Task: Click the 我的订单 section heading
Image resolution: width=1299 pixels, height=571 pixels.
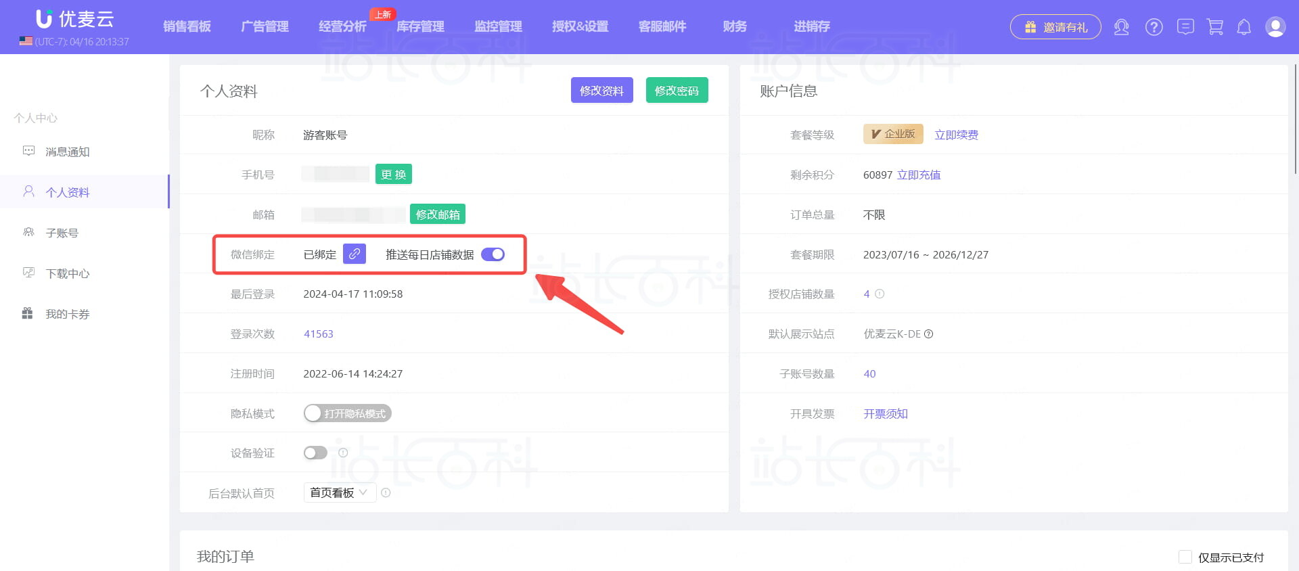Action: 225,556
